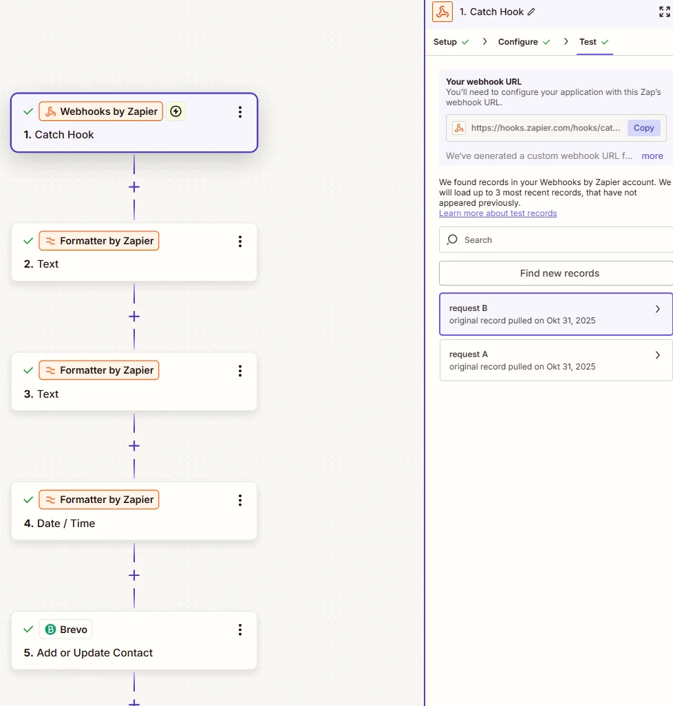Select the 1. Catch Hook step card
Screen dimensions: 673x706
[x=134, y=122]
